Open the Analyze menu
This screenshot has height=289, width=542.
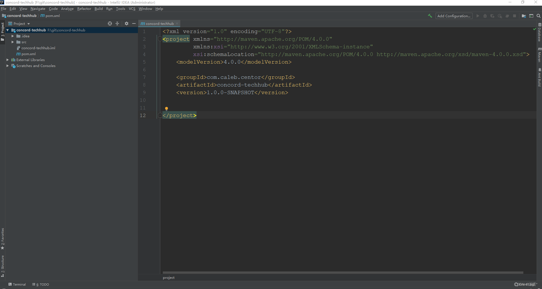click(67, 9)
